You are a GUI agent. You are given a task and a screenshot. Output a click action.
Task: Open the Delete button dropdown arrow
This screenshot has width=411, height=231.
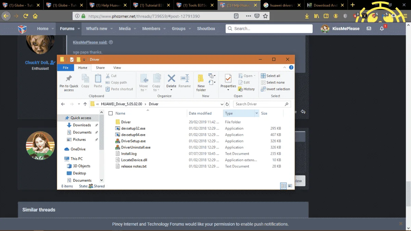click(171, 90)
